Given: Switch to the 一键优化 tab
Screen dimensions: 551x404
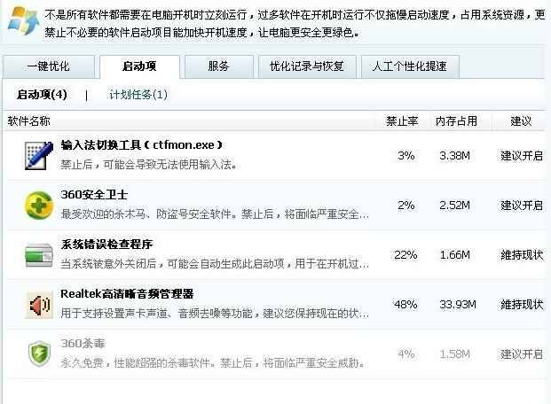Looking at the screenshot, I should (48, 66).
